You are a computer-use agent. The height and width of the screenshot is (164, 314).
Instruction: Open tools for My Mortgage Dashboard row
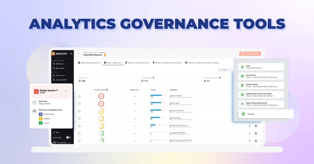click(x=256, y=126)
